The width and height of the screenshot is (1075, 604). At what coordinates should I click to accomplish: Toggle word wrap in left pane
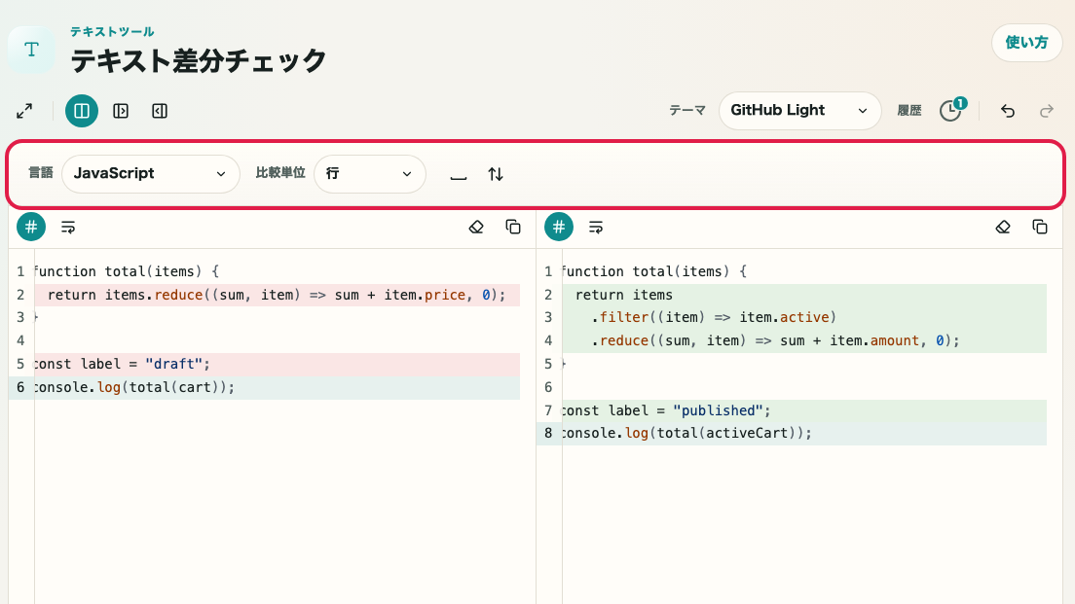pos(68,228)
